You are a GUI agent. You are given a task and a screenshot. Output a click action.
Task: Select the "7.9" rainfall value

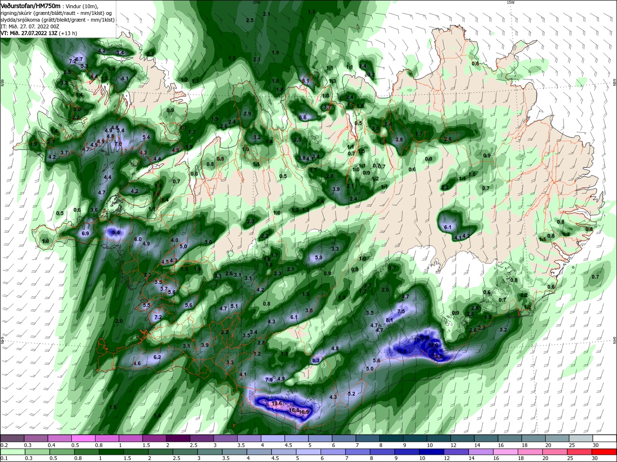tap(269, 380)
